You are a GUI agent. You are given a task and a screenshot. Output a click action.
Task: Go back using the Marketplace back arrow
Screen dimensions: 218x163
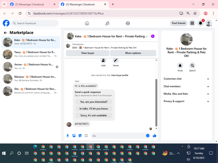pyautogui.click(x=5, y=33)
